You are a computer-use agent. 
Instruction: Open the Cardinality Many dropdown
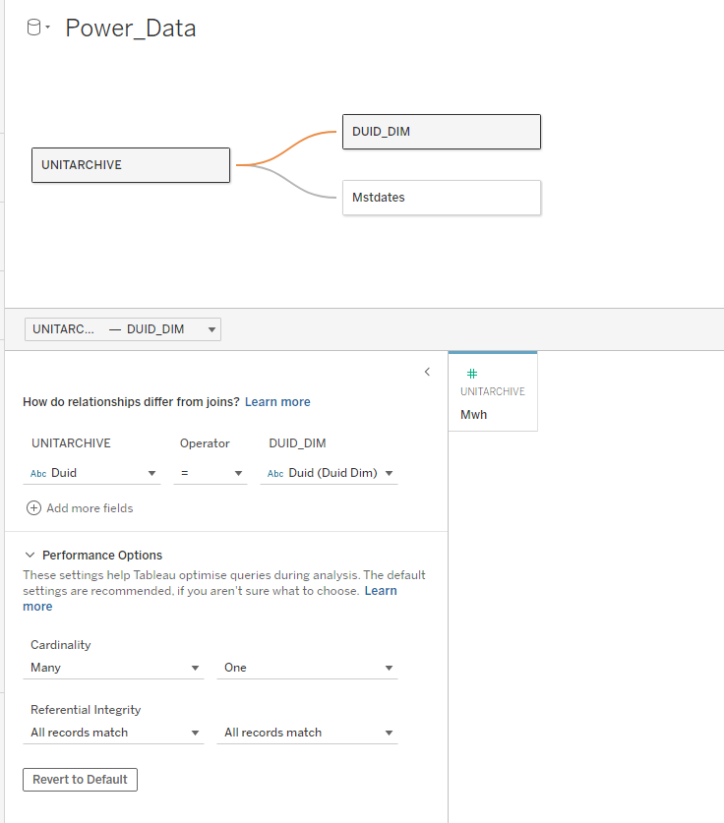115,668
